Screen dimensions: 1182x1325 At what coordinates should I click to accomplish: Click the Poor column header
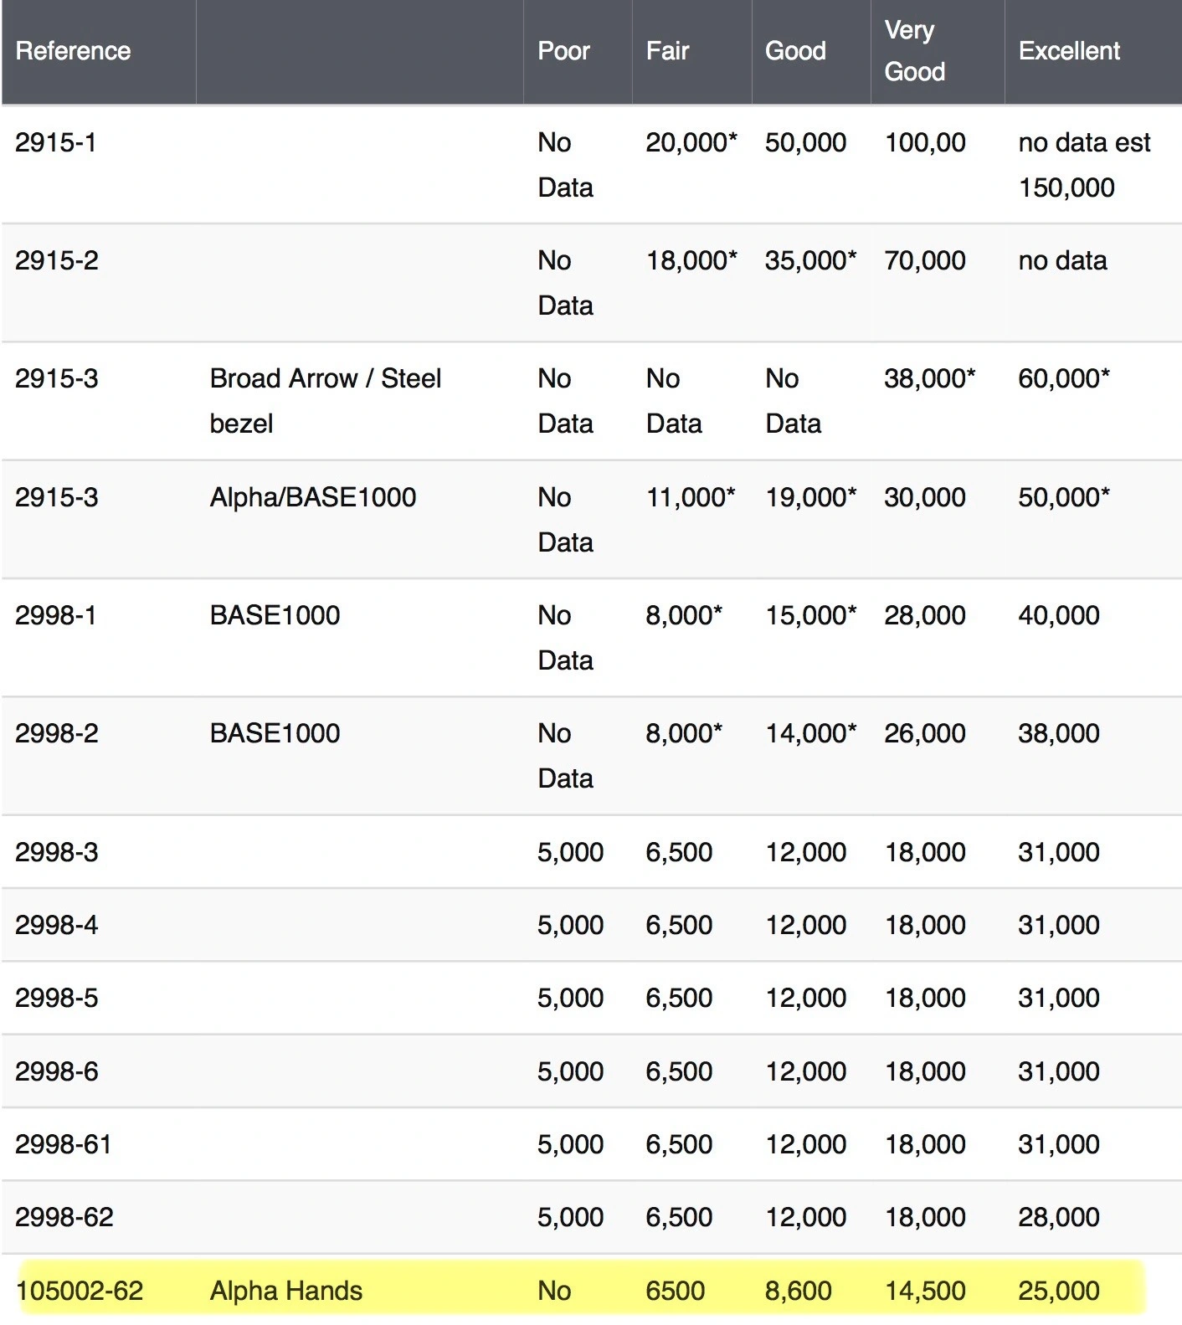click(563, 51)
